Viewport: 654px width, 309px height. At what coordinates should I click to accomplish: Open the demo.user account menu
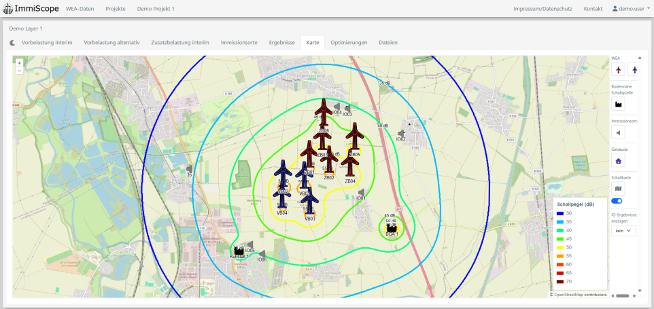click(631, 9)
